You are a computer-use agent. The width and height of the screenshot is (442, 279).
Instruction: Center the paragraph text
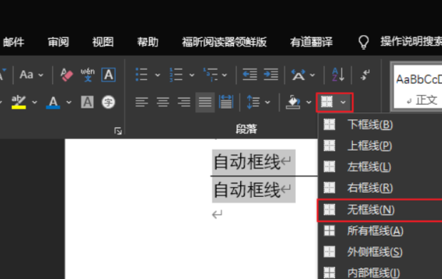tap(163, 102)
